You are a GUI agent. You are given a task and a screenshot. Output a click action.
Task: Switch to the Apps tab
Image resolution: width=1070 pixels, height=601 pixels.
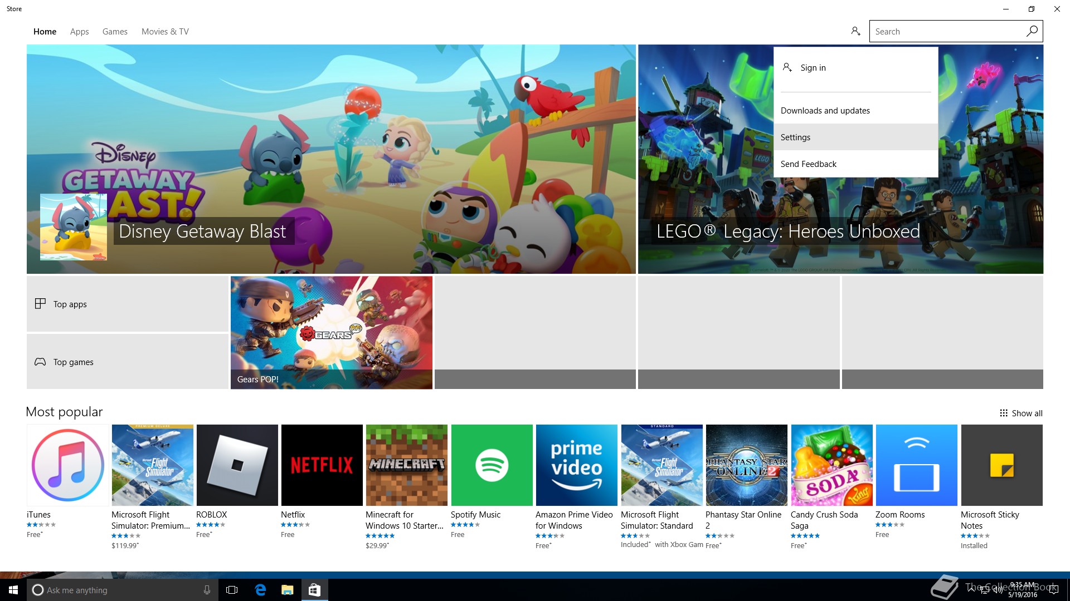[80, 32]
